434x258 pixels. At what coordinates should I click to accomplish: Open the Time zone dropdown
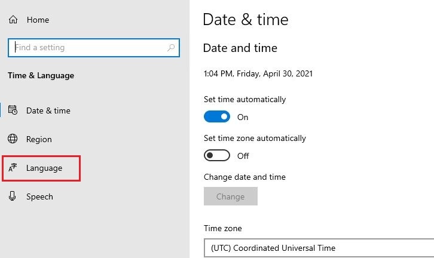pos(319,248)
